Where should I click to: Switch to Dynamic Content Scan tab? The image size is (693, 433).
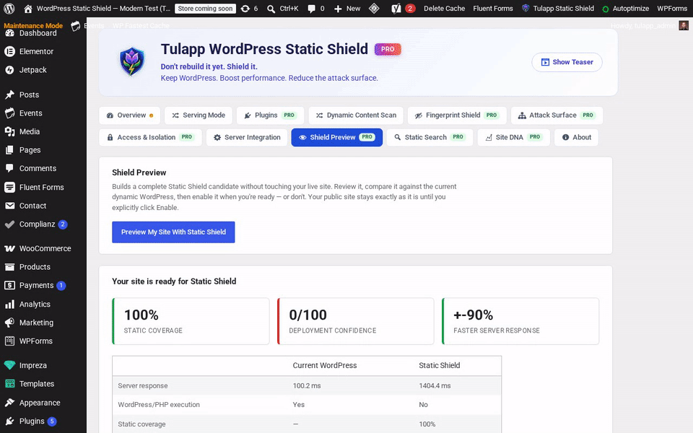pos(356,115)
